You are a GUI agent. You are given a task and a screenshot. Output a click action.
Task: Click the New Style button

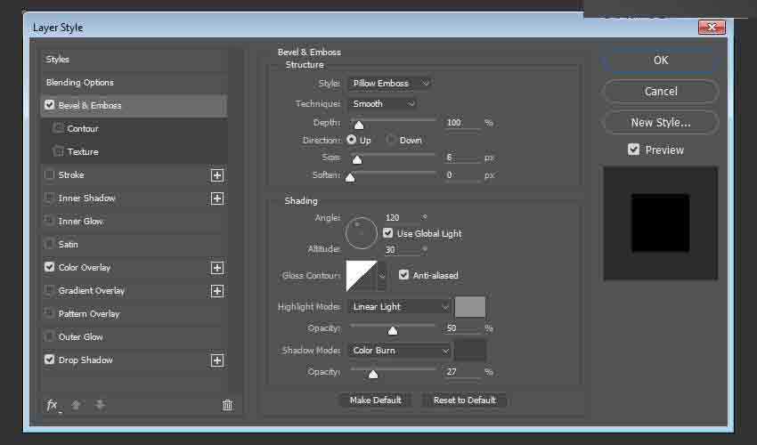pos(660,122)
